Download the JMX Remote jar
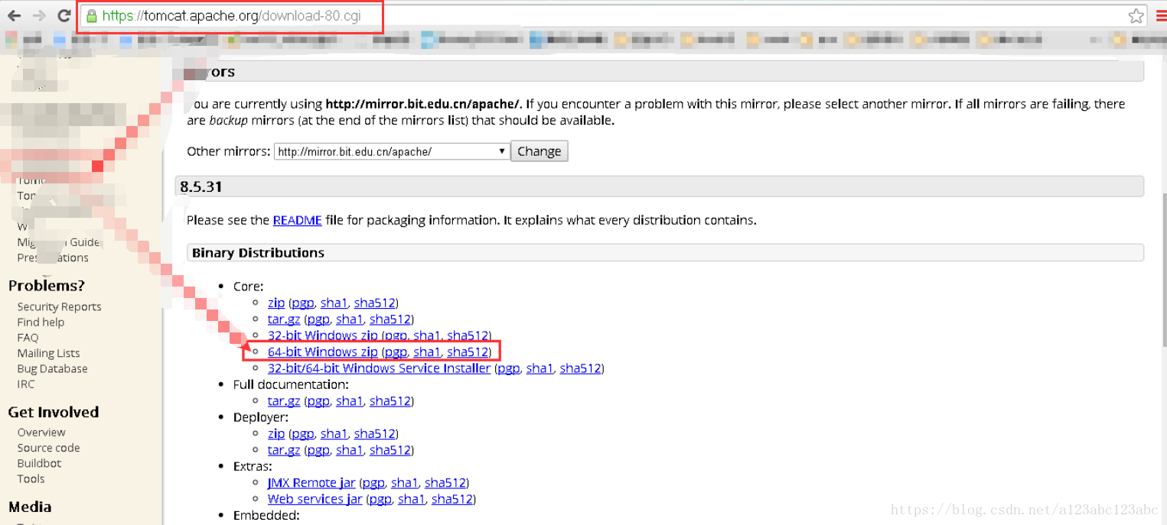This screenshot has height=525, width=1167. [x=311, y=483]
